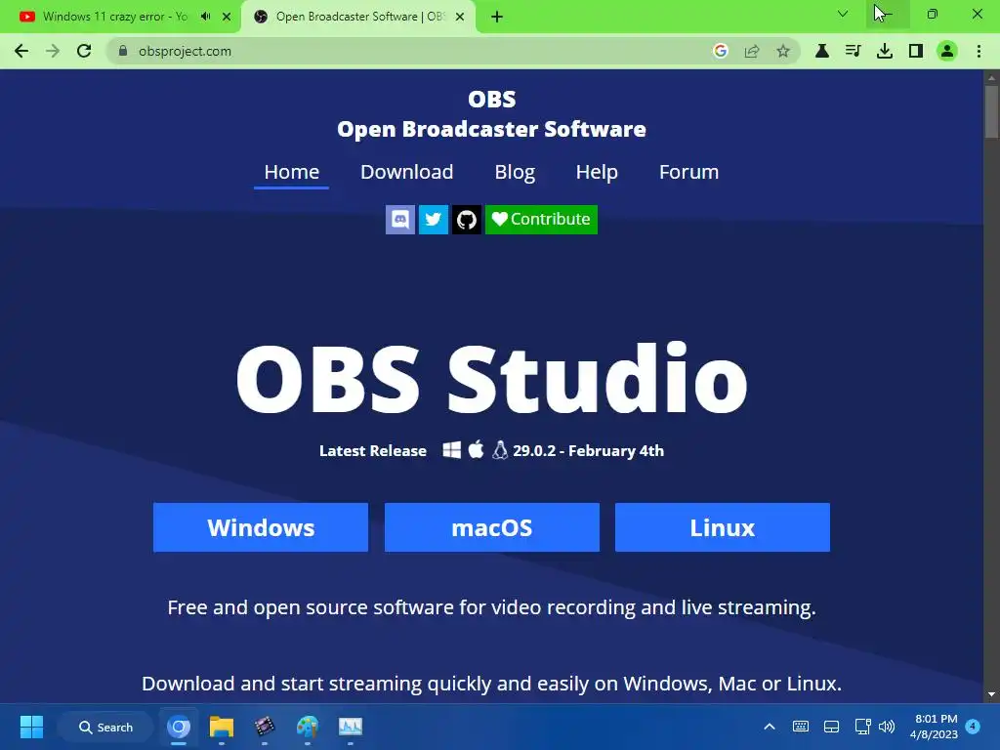Show Chrome downloads
The image size is (1000, 750).
[x=885, y=51]
